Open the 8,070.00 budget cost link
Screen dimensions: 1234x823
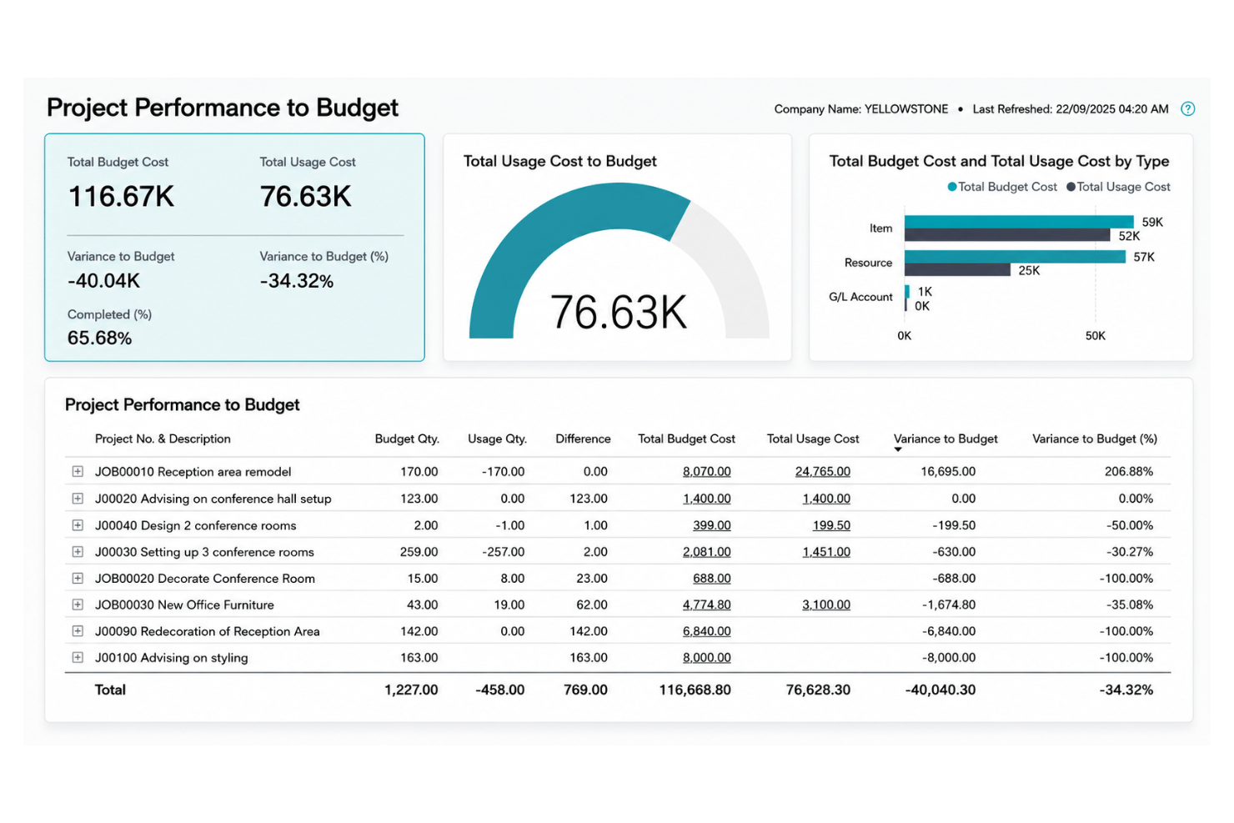(706, 472)
